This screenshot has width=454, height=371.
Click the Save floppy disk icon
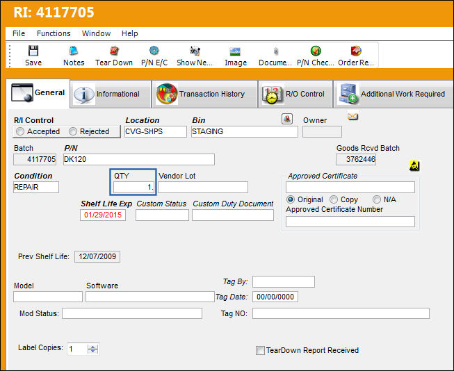point(33,51)
